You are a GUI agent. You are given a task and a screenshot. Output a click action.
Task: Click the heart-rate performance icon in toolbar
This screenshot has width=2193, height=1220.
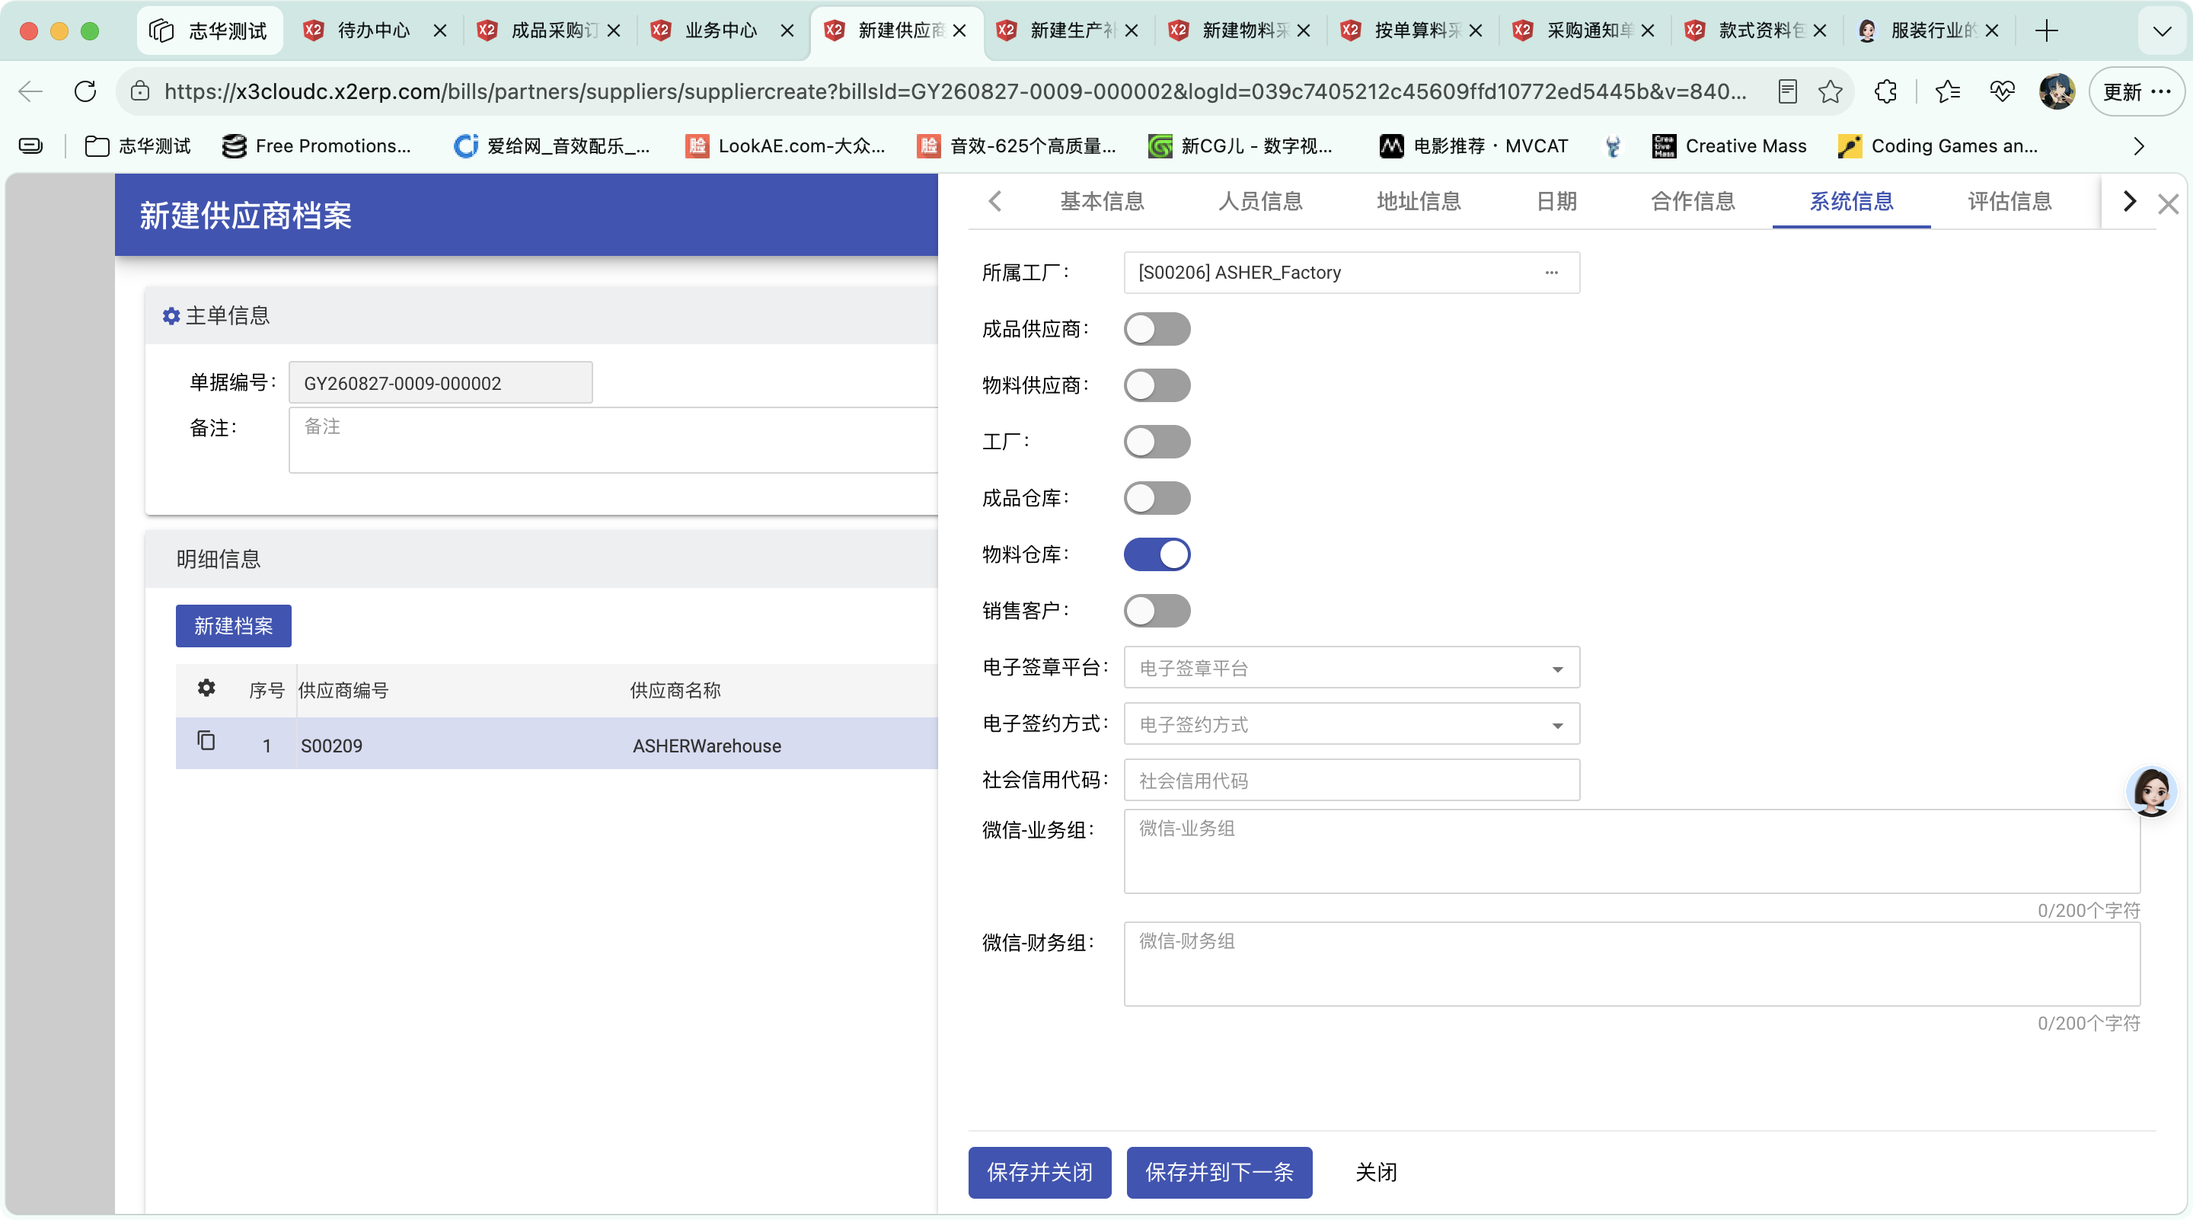[x=2003, y=91]
